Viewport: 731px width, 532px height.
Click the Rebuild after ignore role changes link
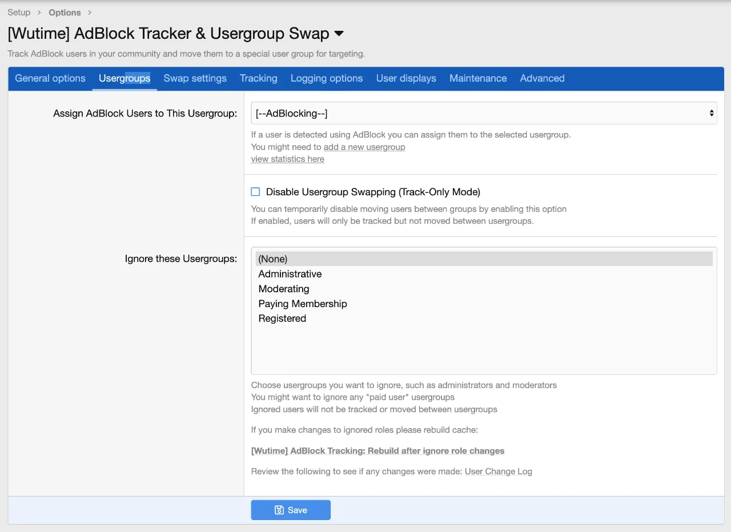point(377,451)
